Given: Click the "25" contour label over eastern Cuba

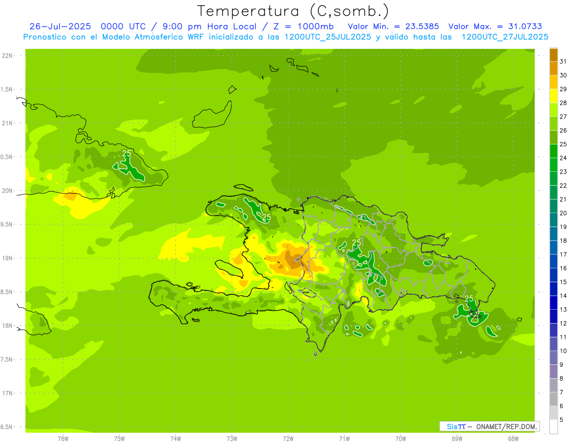Looking at the screenshot, I should pyautogui.click(x=127, y=154).
